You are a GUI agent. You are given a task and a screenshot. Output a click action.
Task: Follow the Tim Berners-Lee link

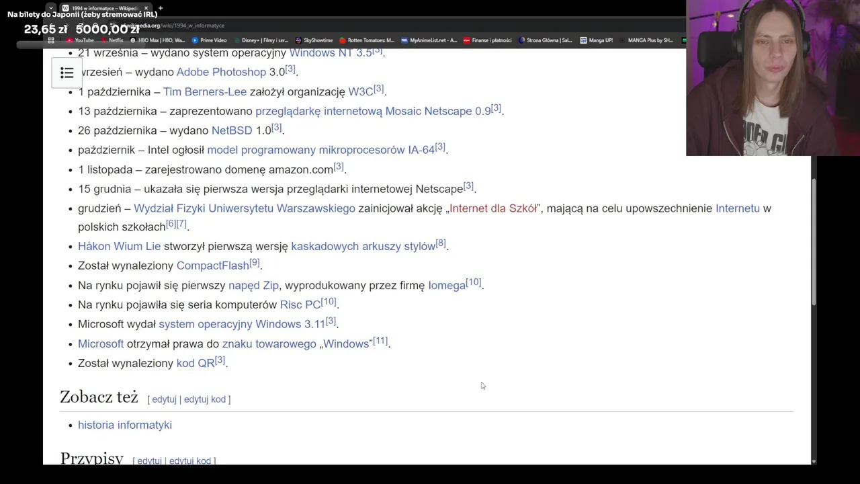205,91
